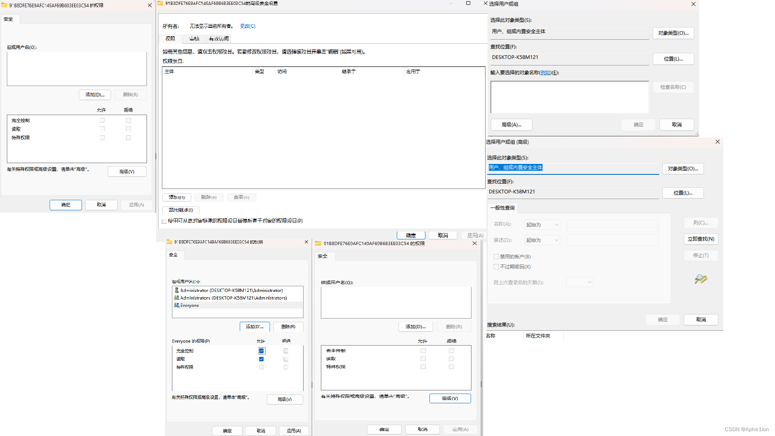Open the days since last logon dropdown
This screenshot has height=436, width=775.
(x=580, y=282)
